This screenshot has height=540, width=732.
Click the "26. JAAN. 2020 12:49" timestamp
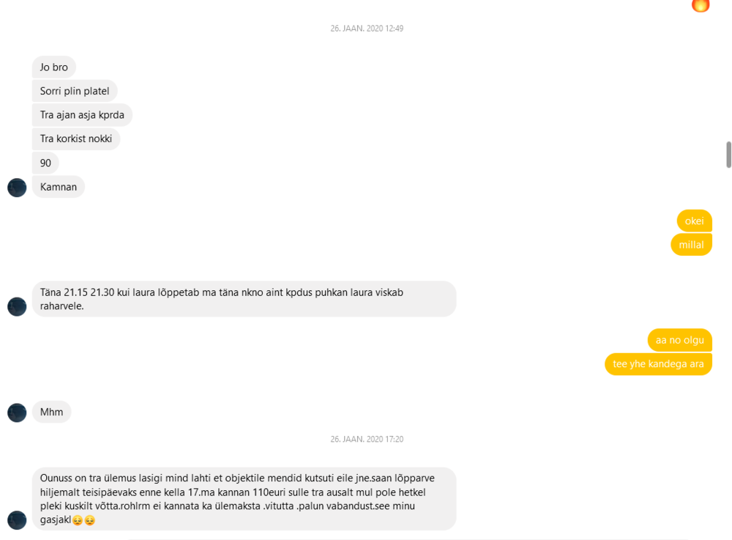coord(367,29)
